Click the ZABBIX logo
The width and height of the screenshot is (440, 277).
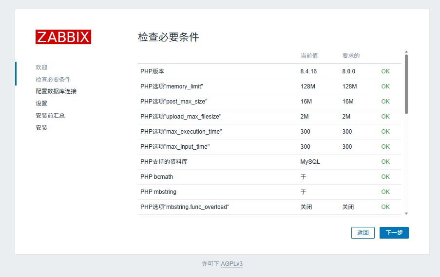click(63, 37)
